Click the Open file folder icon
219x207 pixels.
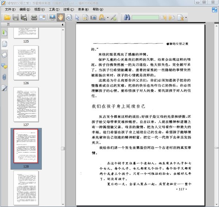pyautogui.click(x=6, y=17)
